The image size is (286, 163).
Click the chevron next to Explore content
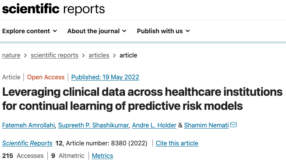click(x=55, y=31)
